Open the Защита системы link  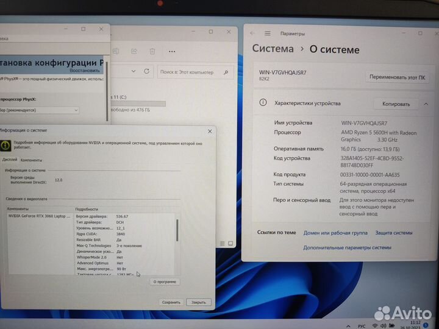394,233
